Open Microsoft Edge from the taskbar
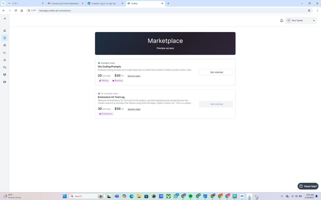 132,196
